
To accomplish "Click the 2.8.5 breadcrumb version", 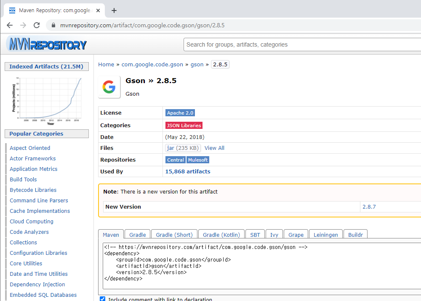I will click(220, 65).
